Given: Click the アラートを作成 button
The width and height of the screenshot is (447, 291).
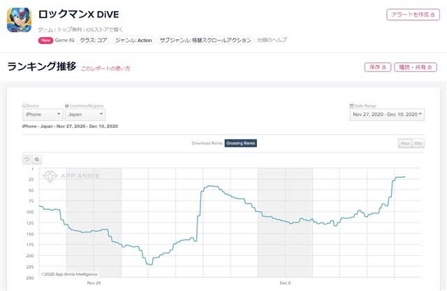Looking at the screenshot, I should (413, 15).
